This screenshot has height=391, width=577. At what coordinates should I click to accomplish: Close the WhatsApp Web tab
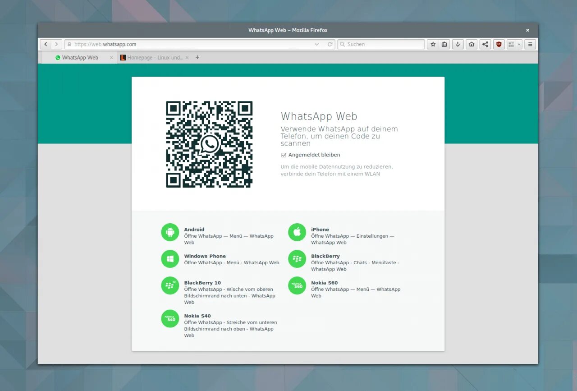coord(111,58)
